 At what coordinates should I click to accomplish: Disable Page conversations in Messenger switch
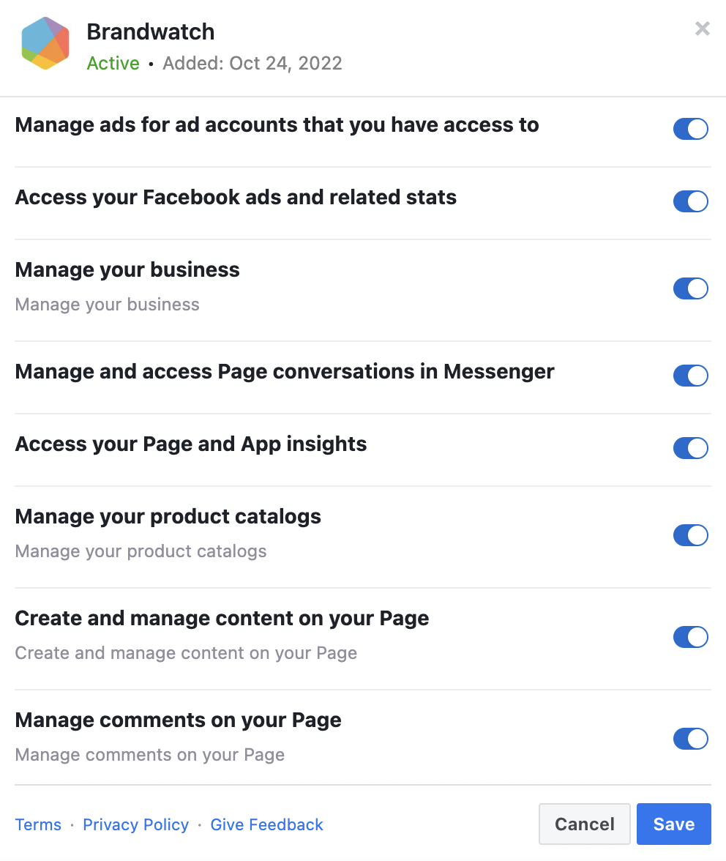tap(690, 376)
